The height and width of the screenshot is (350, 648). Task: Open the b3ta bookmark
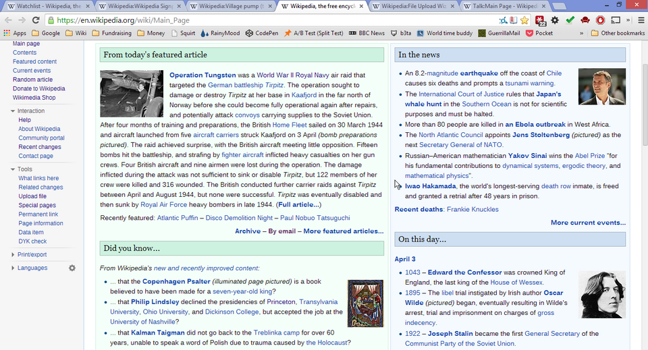(x=401, y=33)
